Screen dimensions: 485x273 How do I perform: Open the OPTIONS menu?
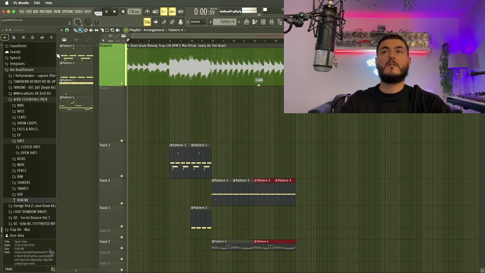[67, 11]
